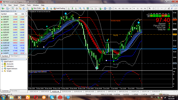Switch chart to line chart style
Image resolution: width=178 pixels, height=100 pixels.
76,9
